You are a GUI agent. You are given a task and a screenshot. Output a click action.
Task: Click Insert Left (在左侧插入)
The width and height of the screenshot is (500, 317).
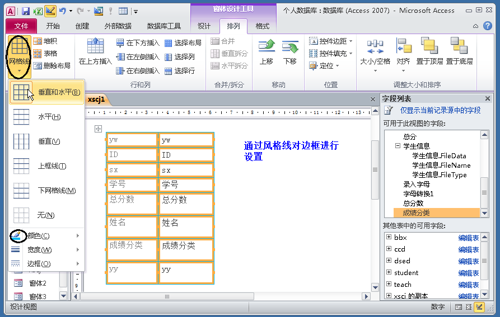[x=138, y=56]
